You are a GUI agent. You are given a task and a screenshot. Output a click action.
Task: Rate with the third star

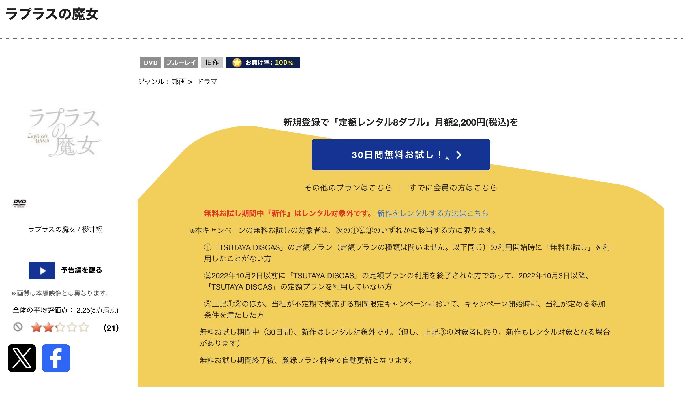coord(60,327)
